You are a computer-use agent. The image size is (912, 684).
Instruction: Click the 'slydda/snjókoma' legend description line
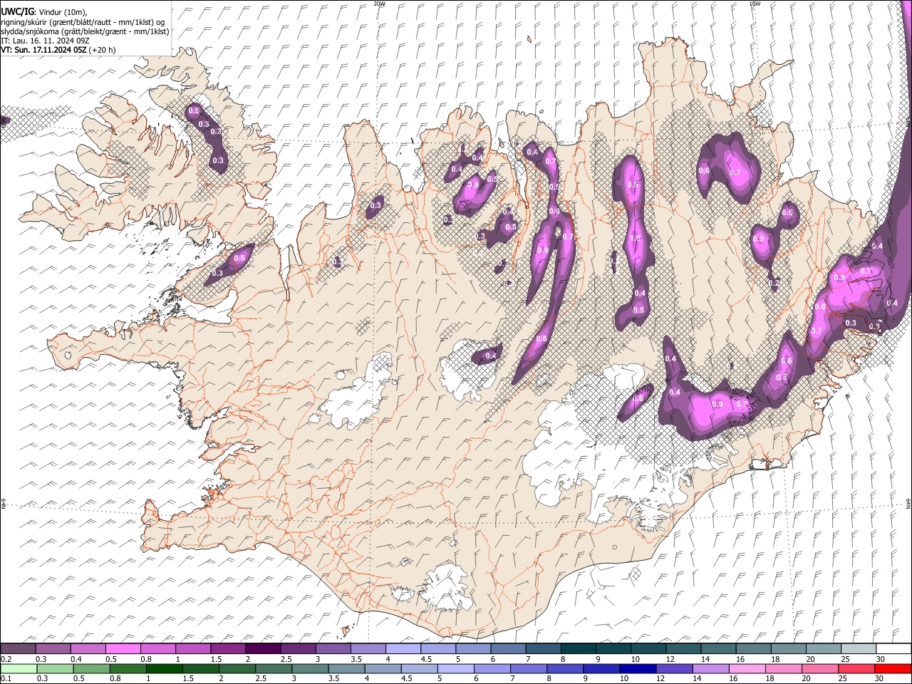(85, 31)
